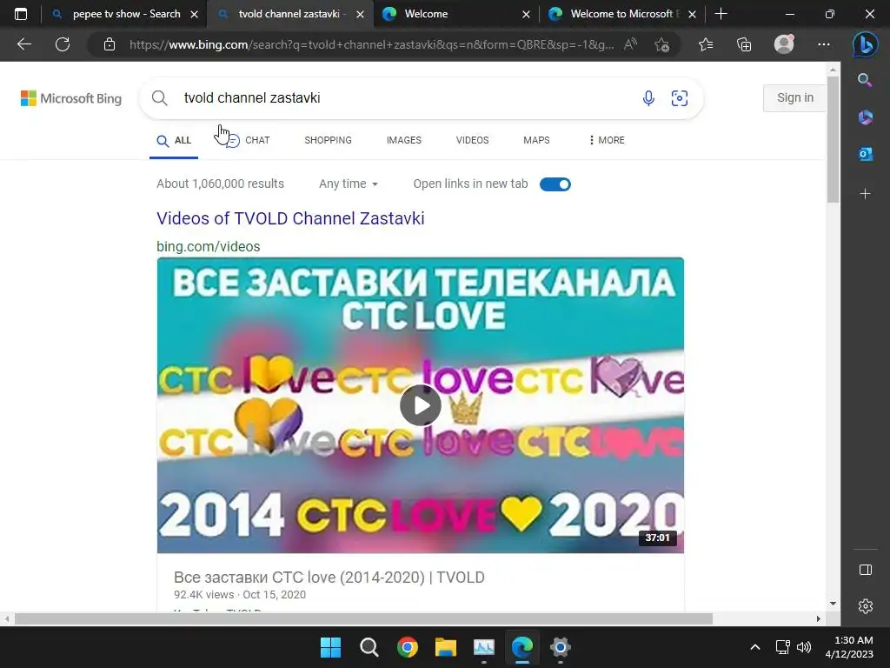Image resolution: width=890 pixels, height=668 pixels.
Task: Open Read aloud icon in address bar
Action: coord(630,44)
